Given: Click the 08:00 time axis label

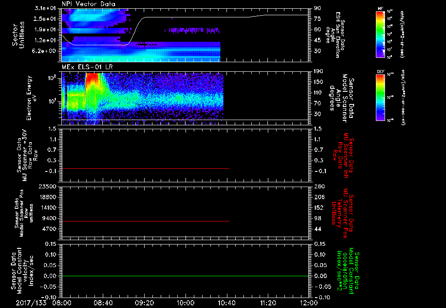Looking at the screenshot, I should point(62,303).
